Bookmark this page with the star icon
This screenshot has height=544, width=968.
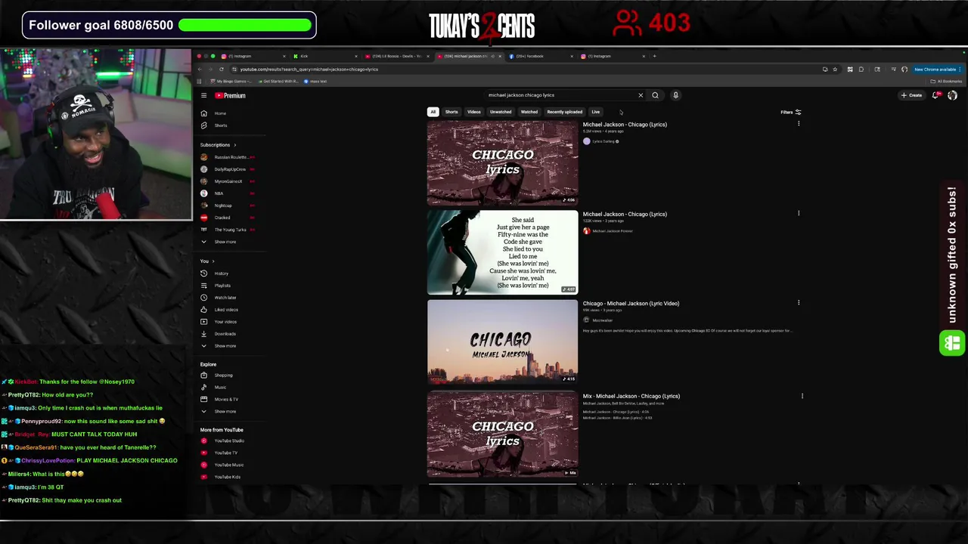(x=835, y=70)
